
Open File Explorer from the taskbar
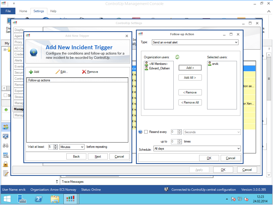55,199
